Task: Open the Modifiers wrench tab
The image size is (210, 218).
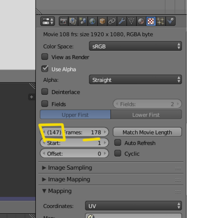Action: 122,21
